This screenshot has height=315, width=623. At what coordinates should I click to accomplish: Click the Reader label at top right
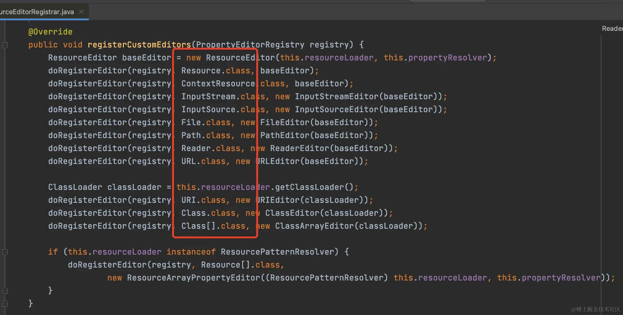tap(612, 28)
